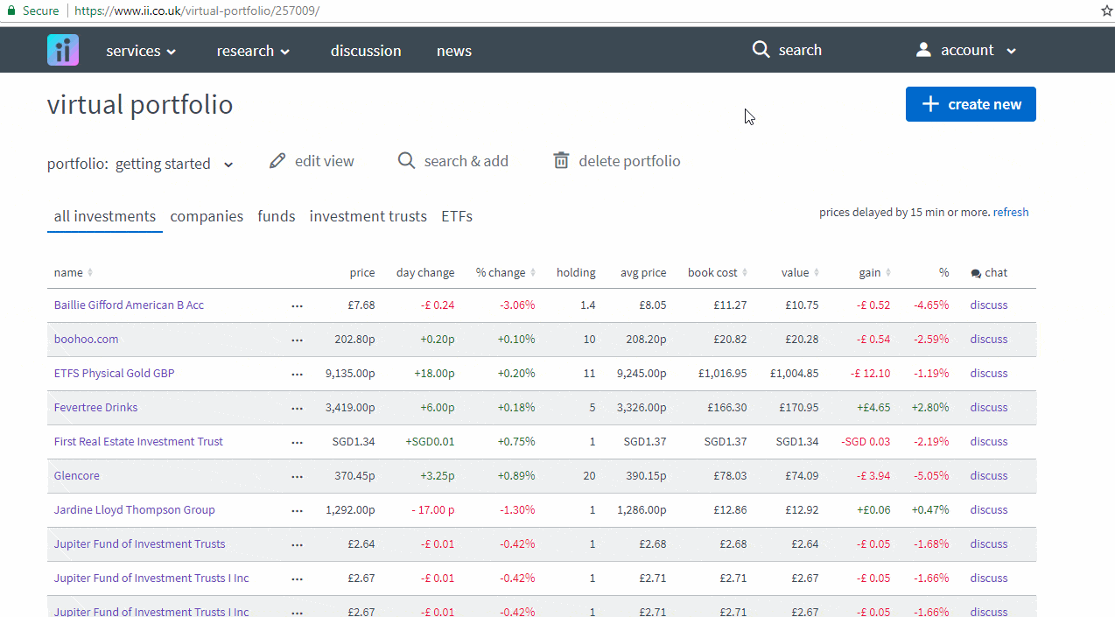Image resolution: width=1115 pixels, height=617 pixels.
Task: Discuss Jardine Lloyd Thompson Group
Action: pos(989,510)
